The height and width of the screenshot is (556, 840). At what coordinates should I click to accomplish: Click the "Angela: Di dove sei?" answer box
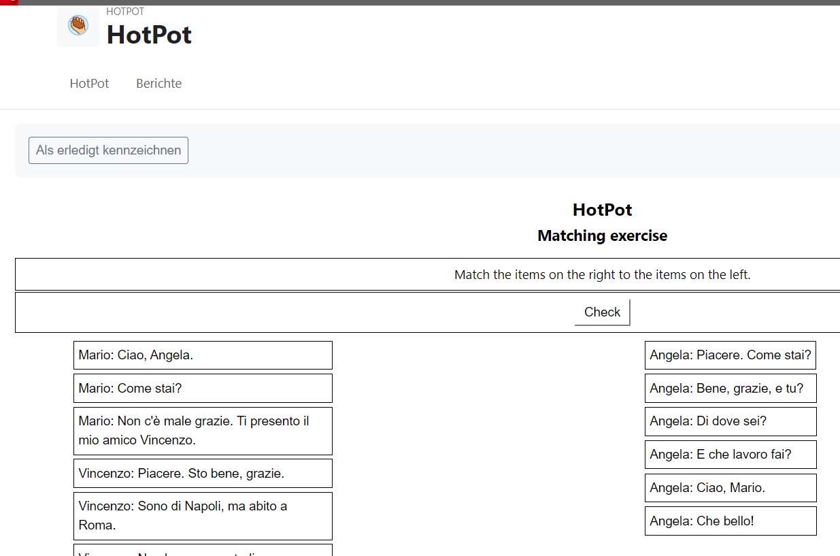[730, 421]
